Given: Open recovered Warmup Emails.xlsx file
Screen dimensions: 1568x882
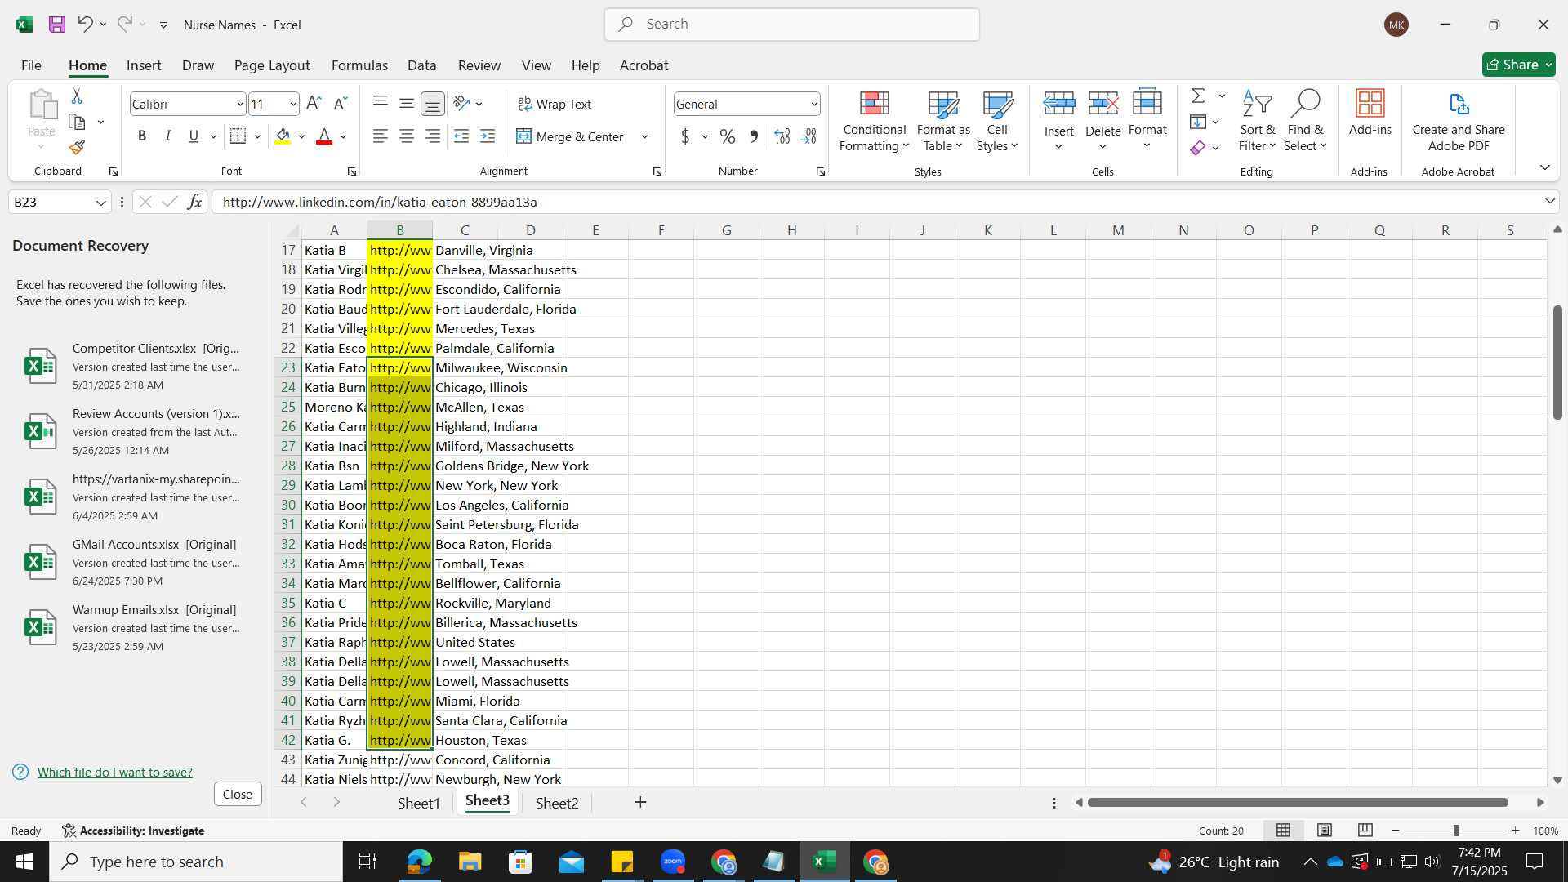Looking at the screenshot, I should click(135, 627).
